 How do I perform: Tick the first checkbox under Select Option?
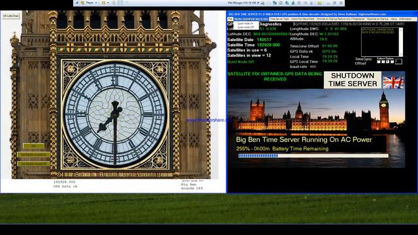click(x=379, y=61)
